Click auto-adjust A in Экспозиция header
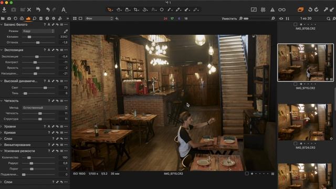336x189 pixels. pyautogui.click(x=49, y=50)
